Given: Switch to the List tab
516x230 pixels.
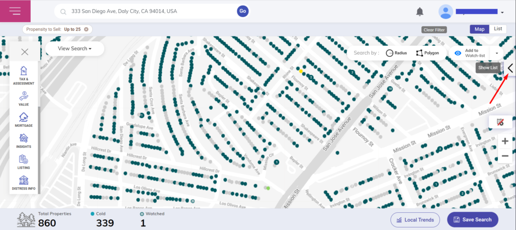Looking at the screenshot, I should click(497, 29).
